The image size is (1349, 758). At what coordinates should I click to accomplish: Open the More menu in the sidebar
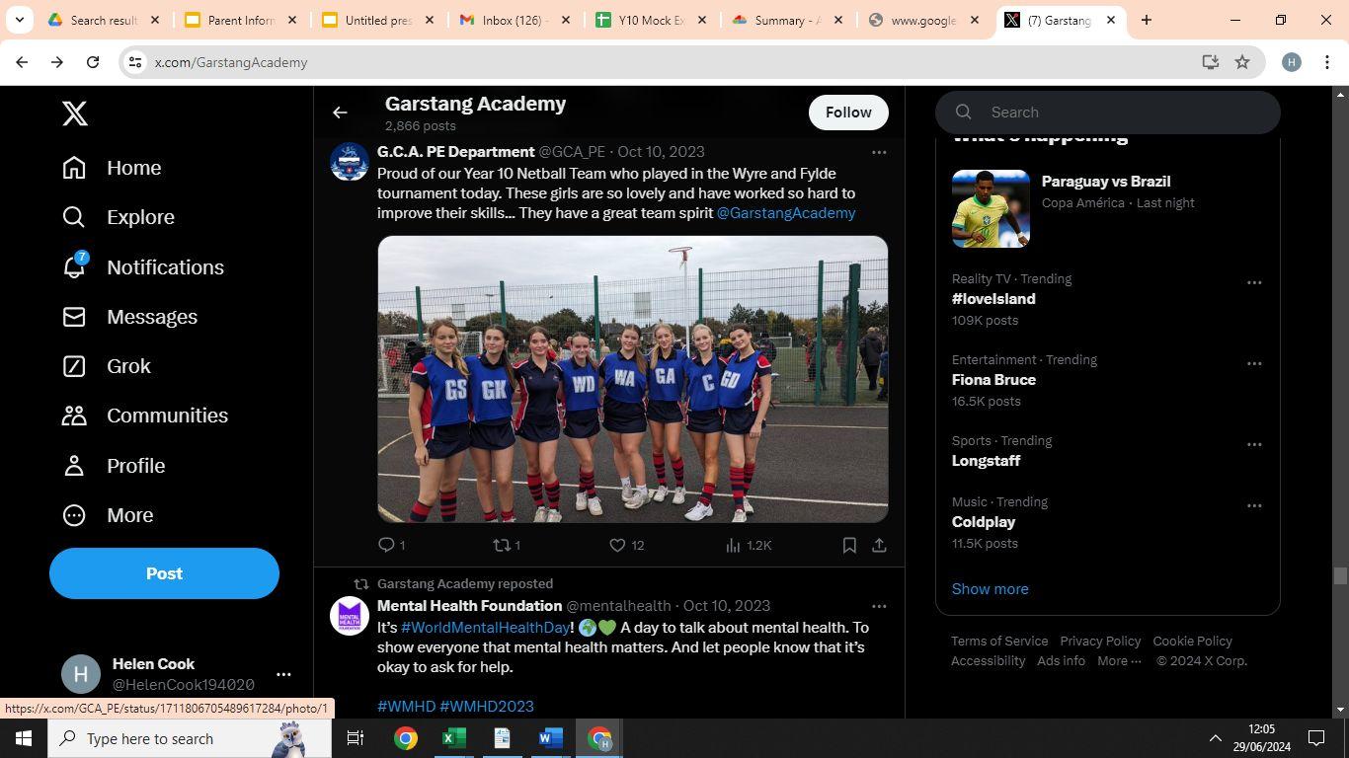click(107, 515)
